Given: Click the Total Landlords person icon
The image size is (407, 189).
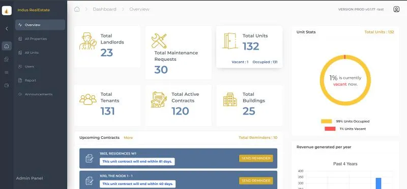Looking at the screenshot, I should point(88,42).
